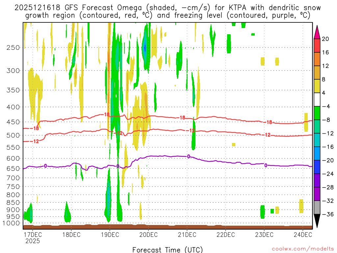Click the dark blue swatch between -20 and -24

tap(317, 167)
